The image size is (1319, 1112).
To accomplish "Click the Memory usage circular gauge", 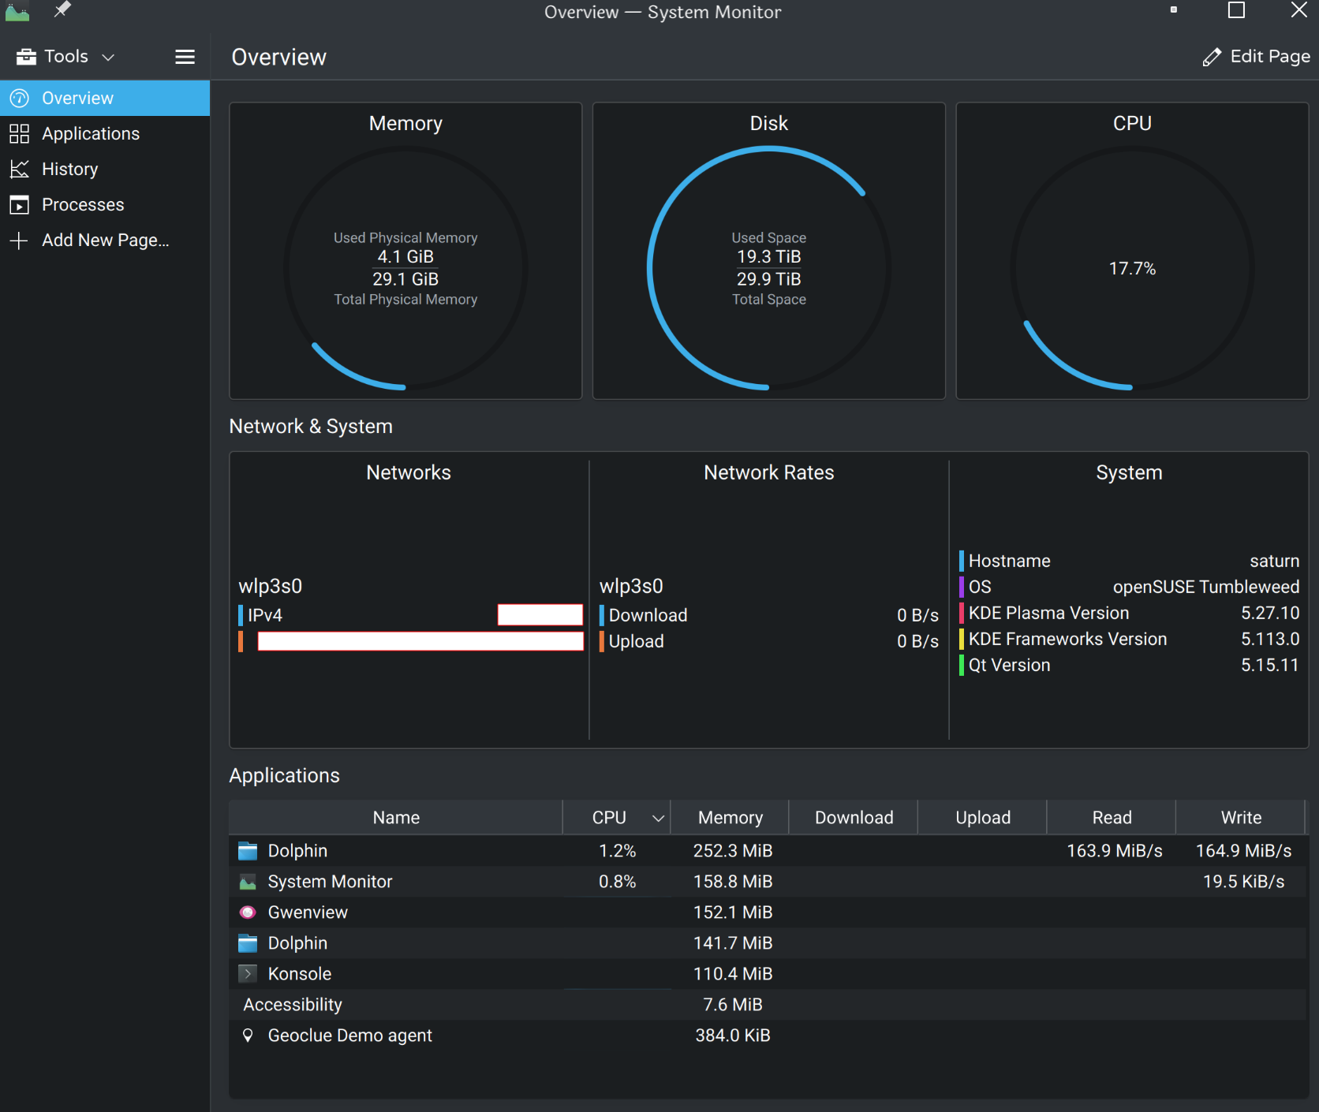I will coord(405,268).
